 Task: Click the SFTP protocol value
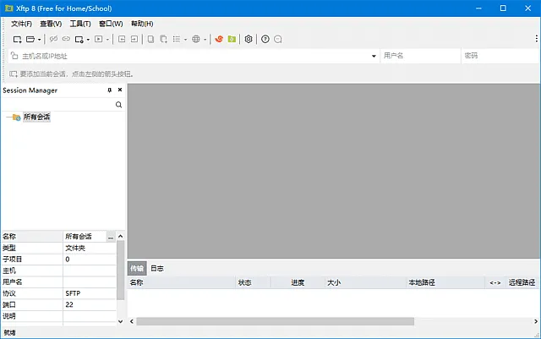(x=73, y=293)
